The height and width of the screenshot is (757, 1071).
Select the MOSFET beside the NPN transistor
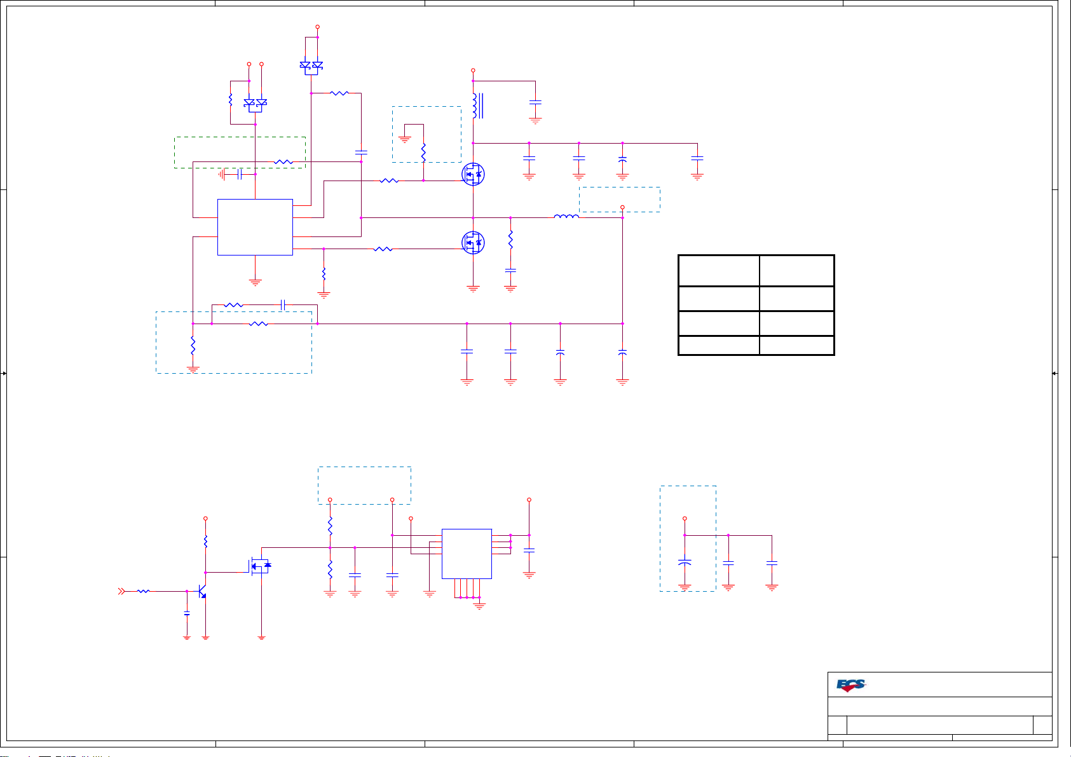click(260, 565)
